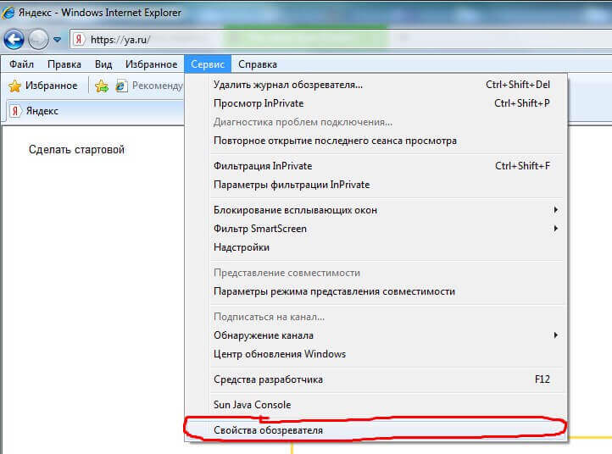Viewport: 612px width, 454px height.
Task: Open the Правка menu
Action: tap(64, 64)
